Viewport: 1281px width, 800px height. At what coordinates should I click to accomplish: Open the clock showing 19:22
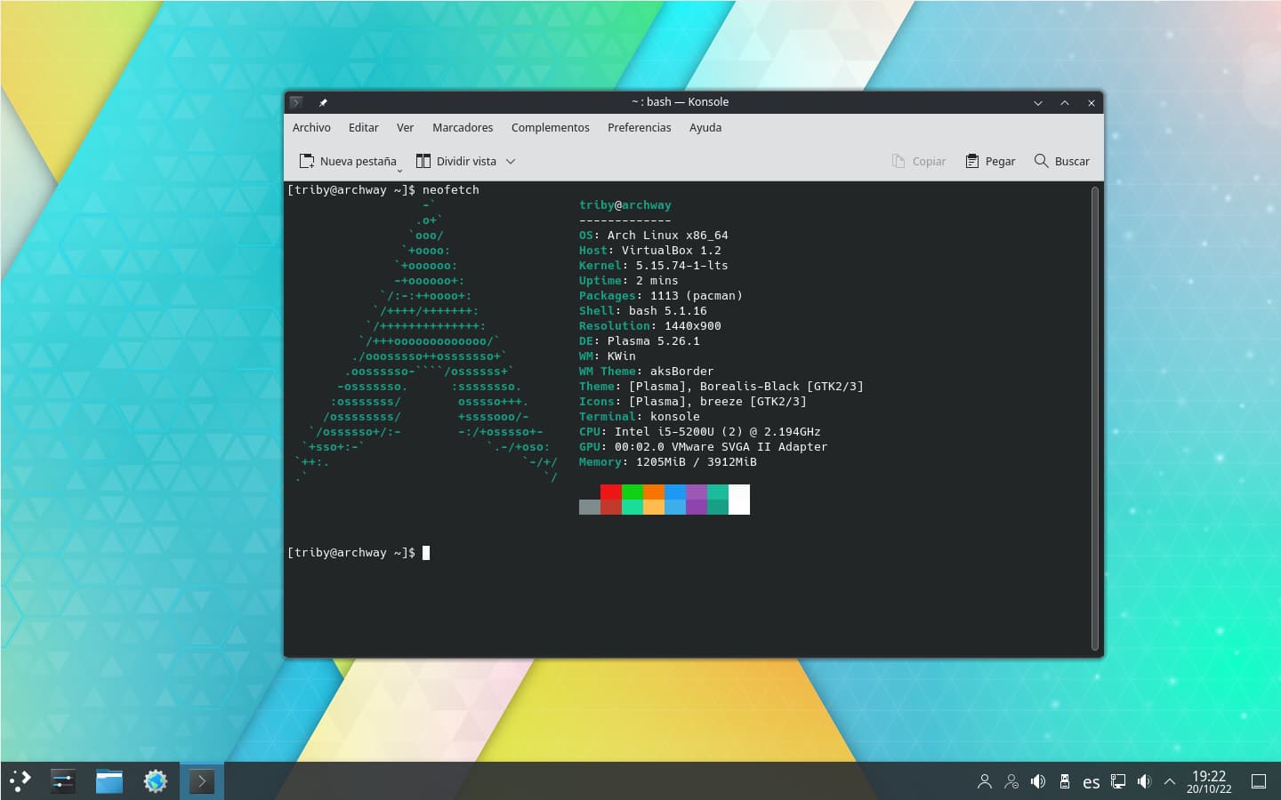click(1209, 781)
